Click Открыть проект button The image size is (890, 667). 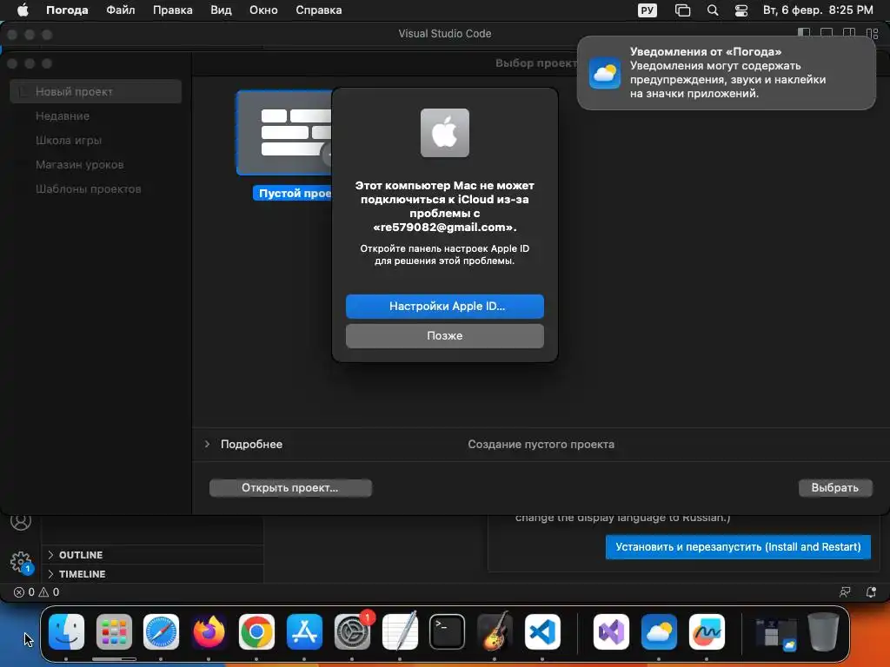tap(290, 488)
